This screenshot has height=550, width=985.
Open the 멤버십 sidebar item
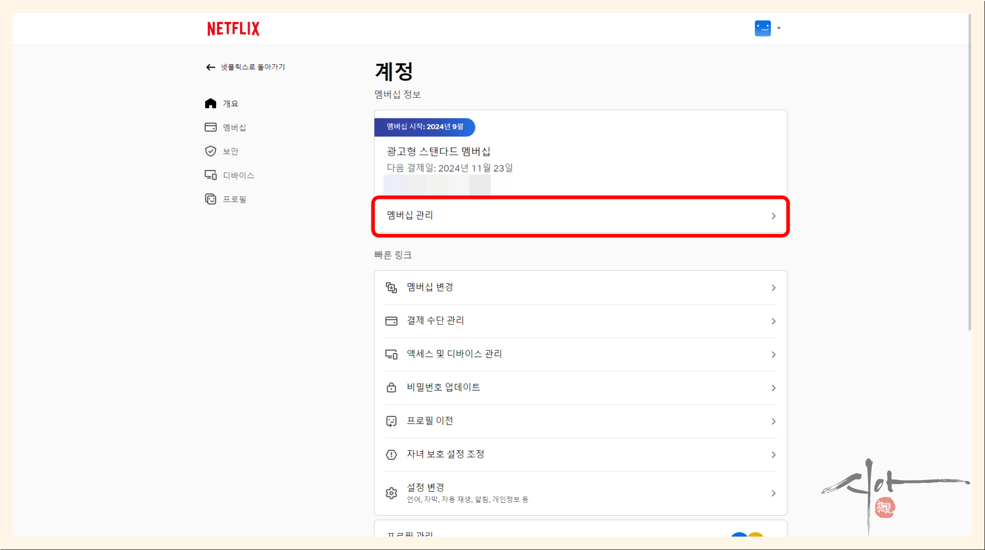tap(234, 127)
